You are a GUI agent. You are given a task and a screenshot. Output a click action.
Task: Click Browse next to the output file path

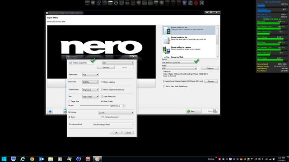[x=211, y=81]
